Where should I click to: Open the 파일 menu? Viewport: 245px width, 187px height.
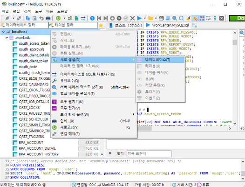[5, 11]
